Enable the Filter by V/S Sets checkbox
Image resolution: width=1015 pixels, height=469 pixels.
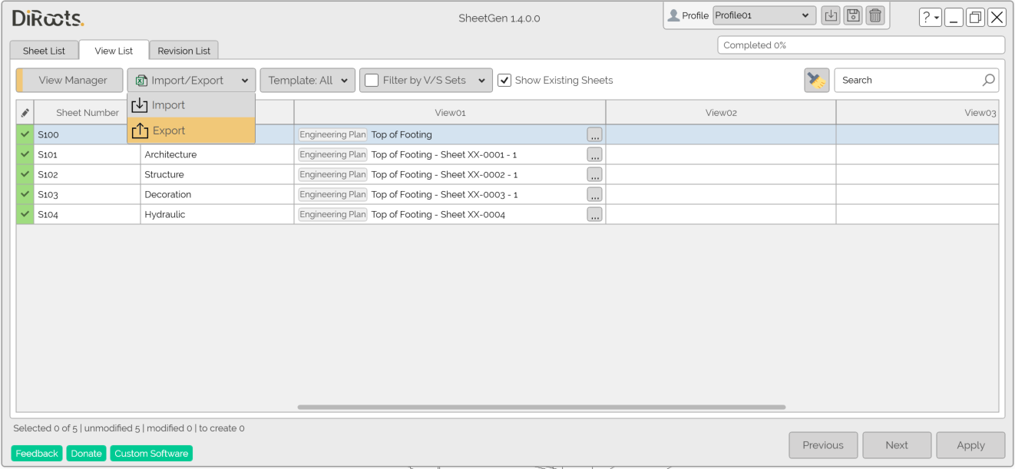pos(372,80)
